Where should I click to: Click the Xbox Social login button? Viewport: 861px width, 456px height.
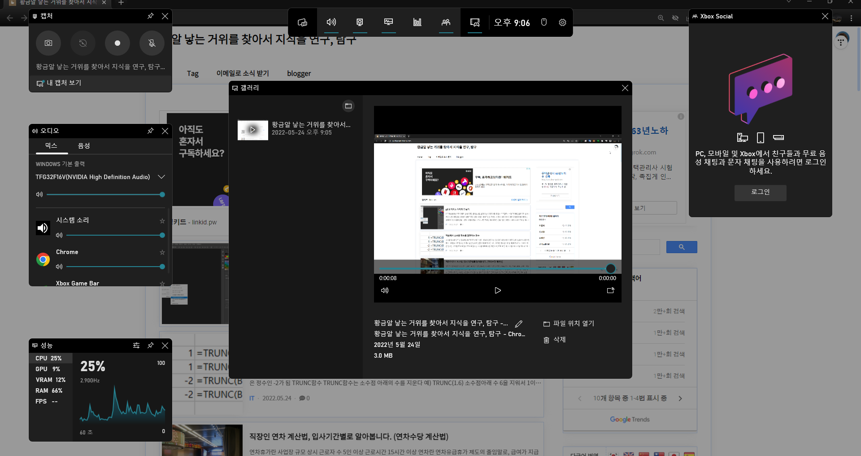761,193
